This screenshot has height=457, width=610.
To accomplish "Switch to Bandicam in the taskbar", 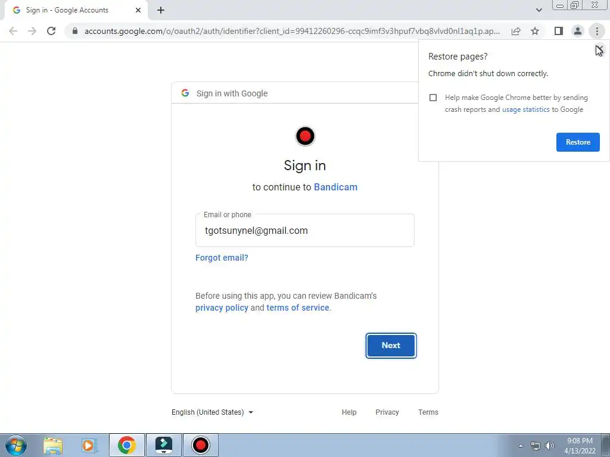I will (x=201, y=445).
